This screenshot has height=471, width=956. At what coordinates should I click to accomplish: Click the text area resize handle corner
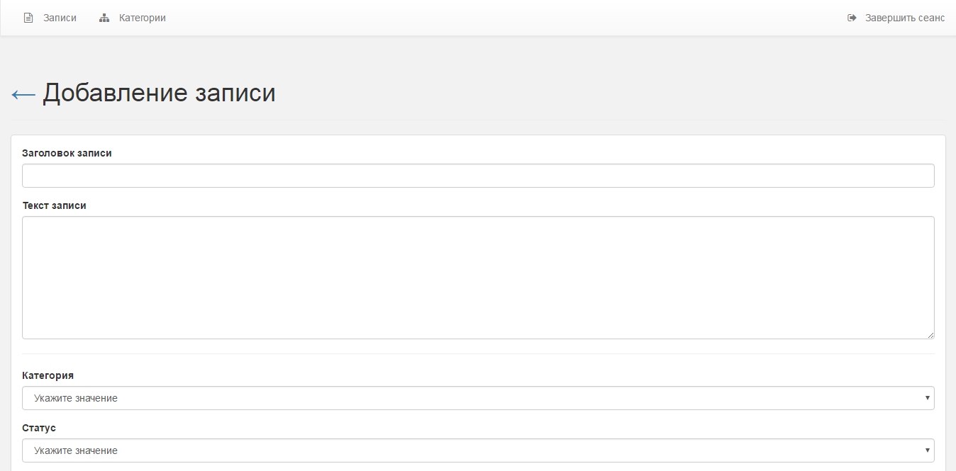coord(930,335)
